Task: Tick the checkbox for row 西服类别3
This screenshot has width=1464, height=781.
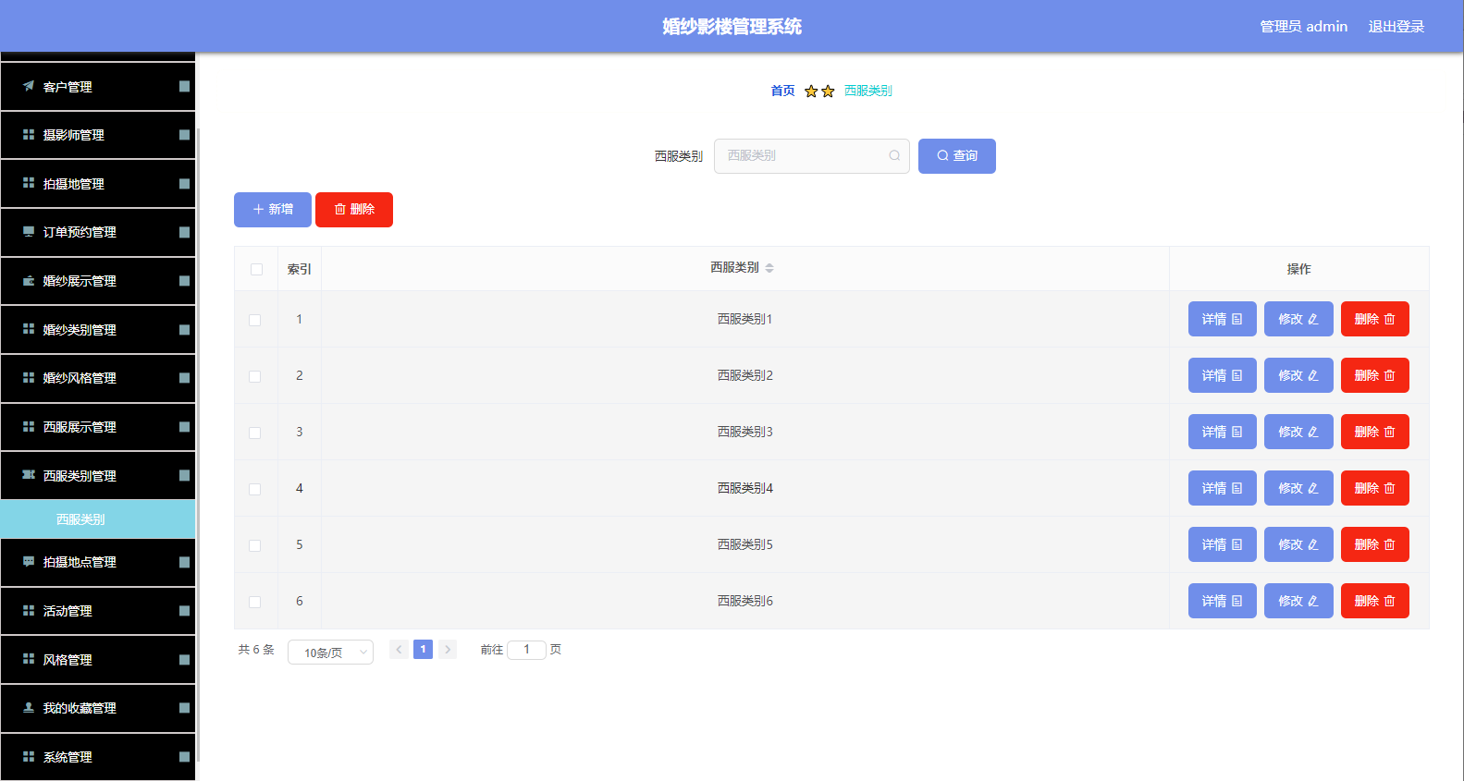Action: coord(254,433)
